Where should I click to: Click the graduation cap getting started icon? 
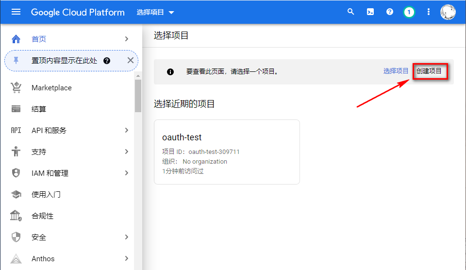[x=16, y=194]
